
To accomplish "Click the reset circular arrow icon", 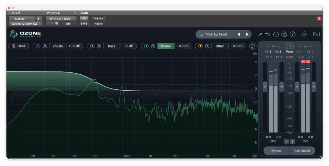I will click(253, 46).
